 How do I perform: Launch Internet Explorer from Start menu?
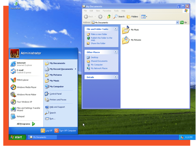21,64
